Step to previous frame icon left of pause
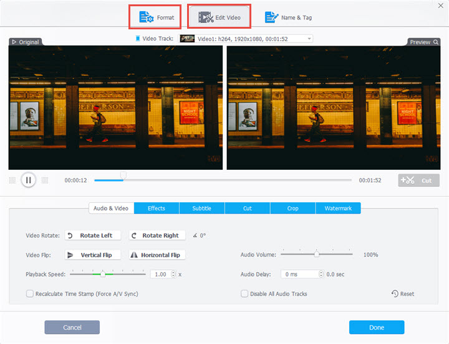This screenshot has height=344, width=449. tap(12, 180)
